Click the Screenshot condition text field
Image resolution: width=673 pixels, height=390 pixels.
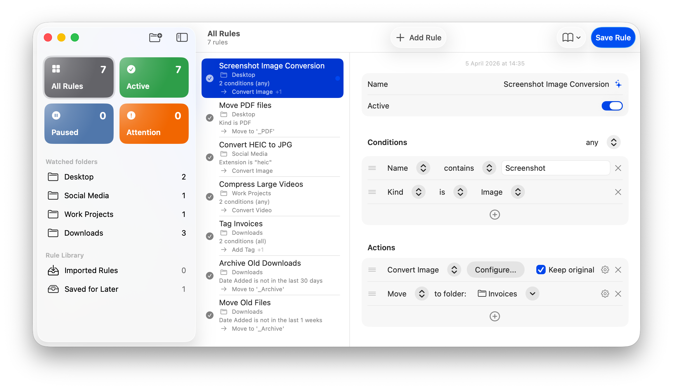(x=556, y=168)
